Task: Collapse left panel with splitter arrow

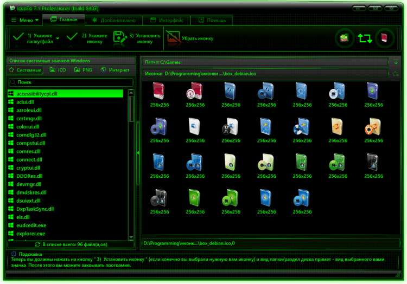Action: tap(138, 153)
